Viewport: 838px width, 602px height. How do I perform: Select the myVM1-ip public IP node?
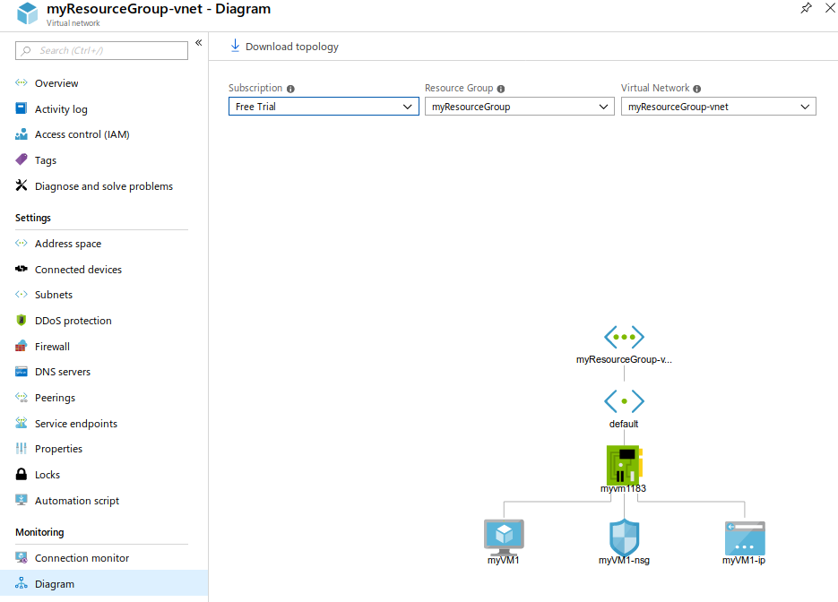tap(744, 536)
